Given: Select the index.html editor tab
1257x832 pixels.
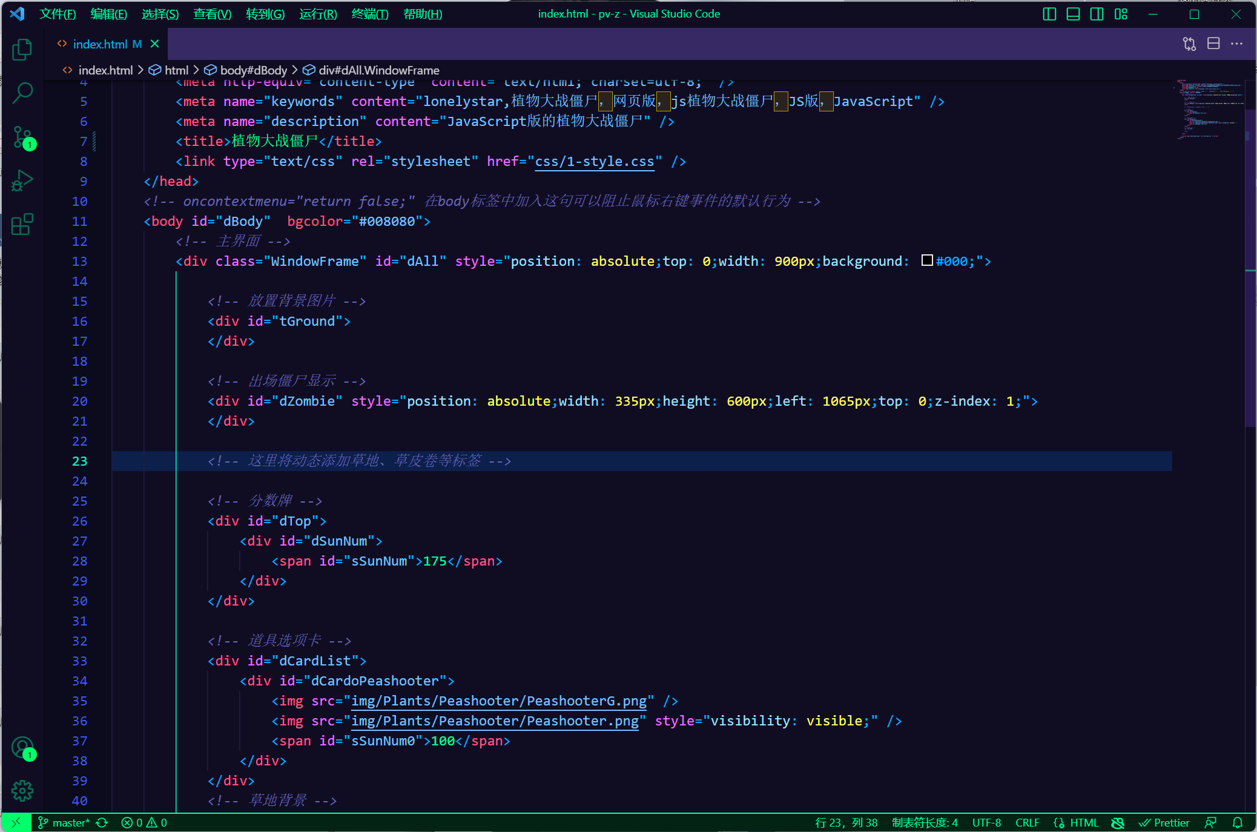Looking at the screenshot, I should click(107, 44).
